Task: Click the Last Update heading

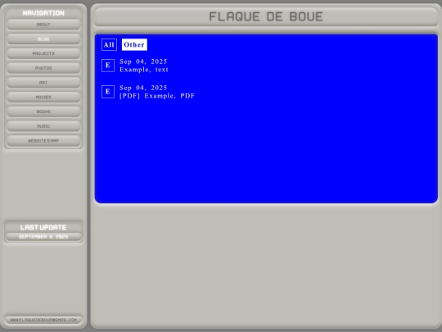Action: 43,228
